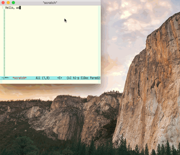Place cursor in the word "Hello"
This screenshot has width=180, height=155.
[9, 8]
